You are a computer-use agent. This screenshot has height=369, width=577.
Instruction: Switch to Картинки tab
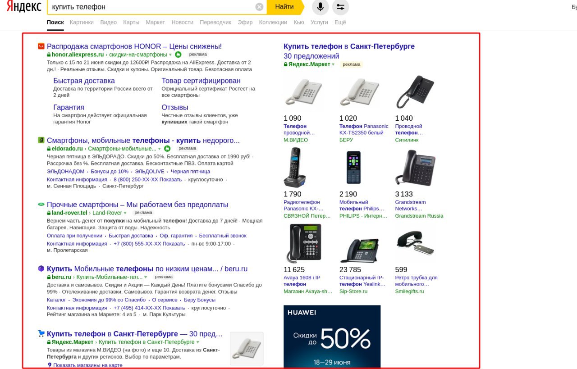pyautogui.click(x=82, y=22)
